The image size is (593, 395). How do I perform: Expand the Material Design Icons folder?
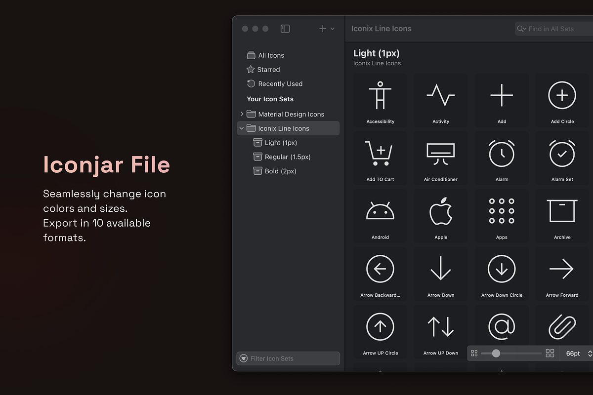pos(242,114)
